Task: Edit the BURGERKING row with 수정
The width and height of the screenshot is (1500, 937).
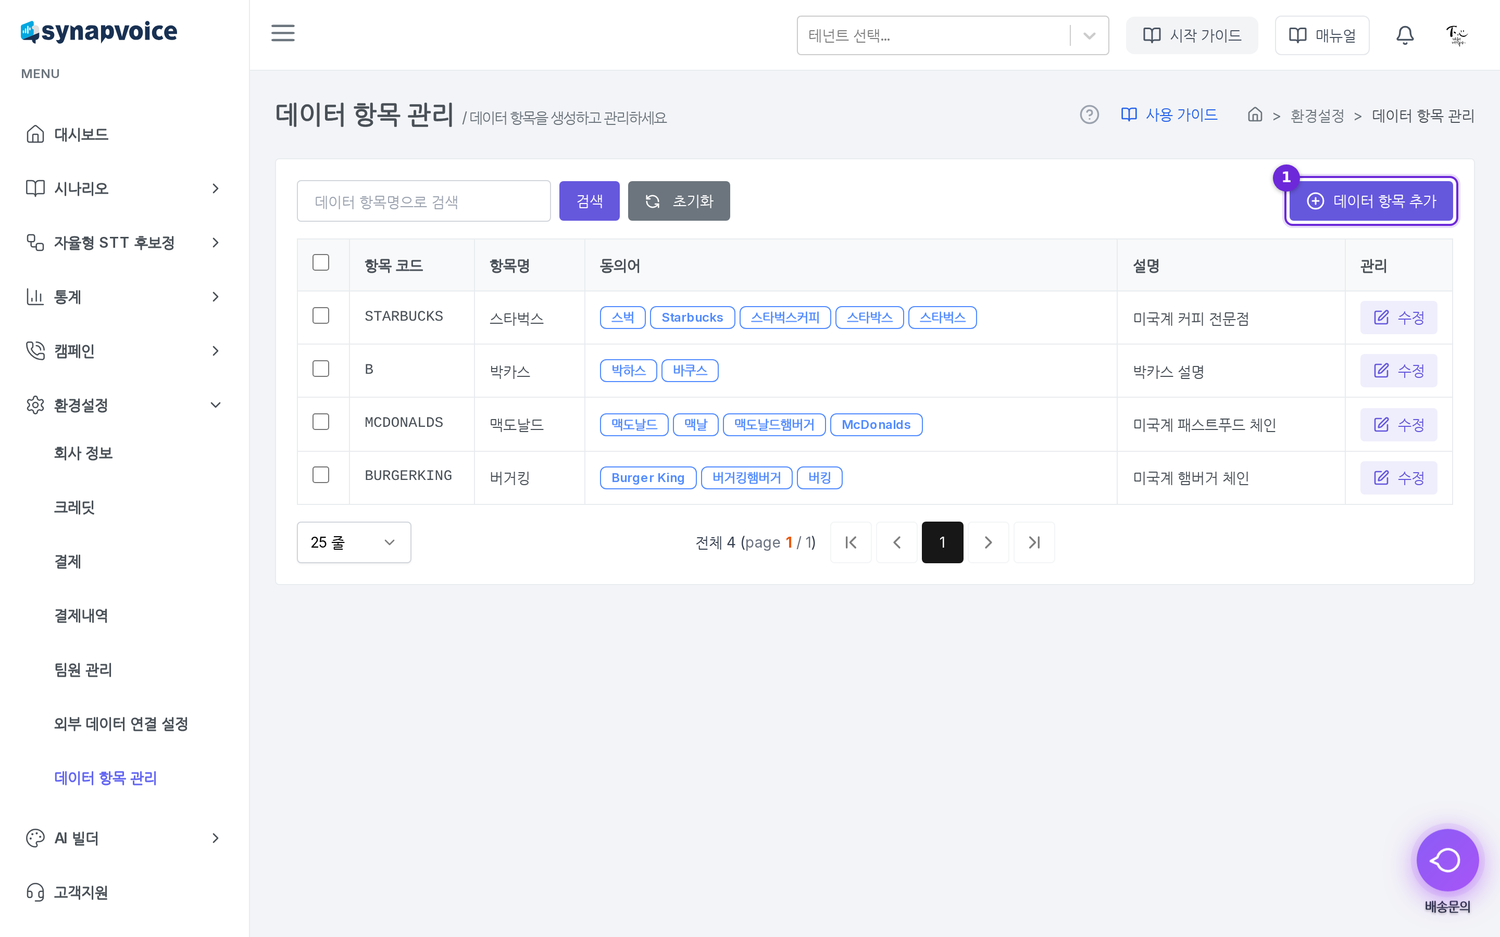Action: click(x=1398, y=478)
